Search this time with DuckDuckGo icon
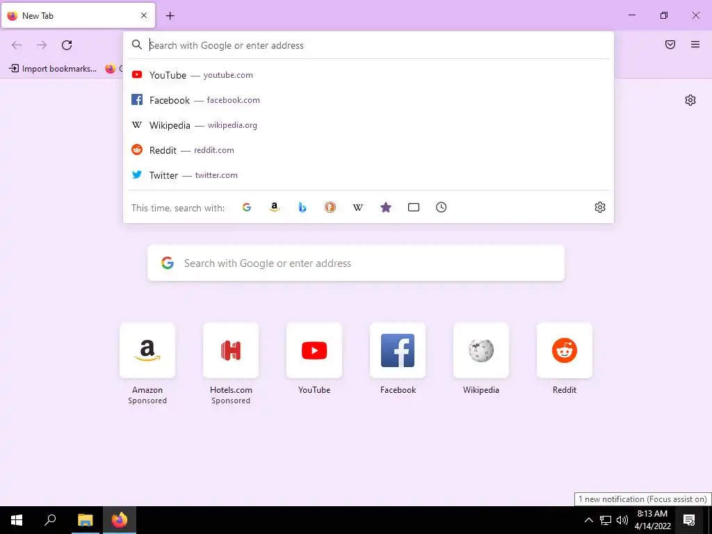This screenshot has height=534, width=712. [x=330, y=207]
